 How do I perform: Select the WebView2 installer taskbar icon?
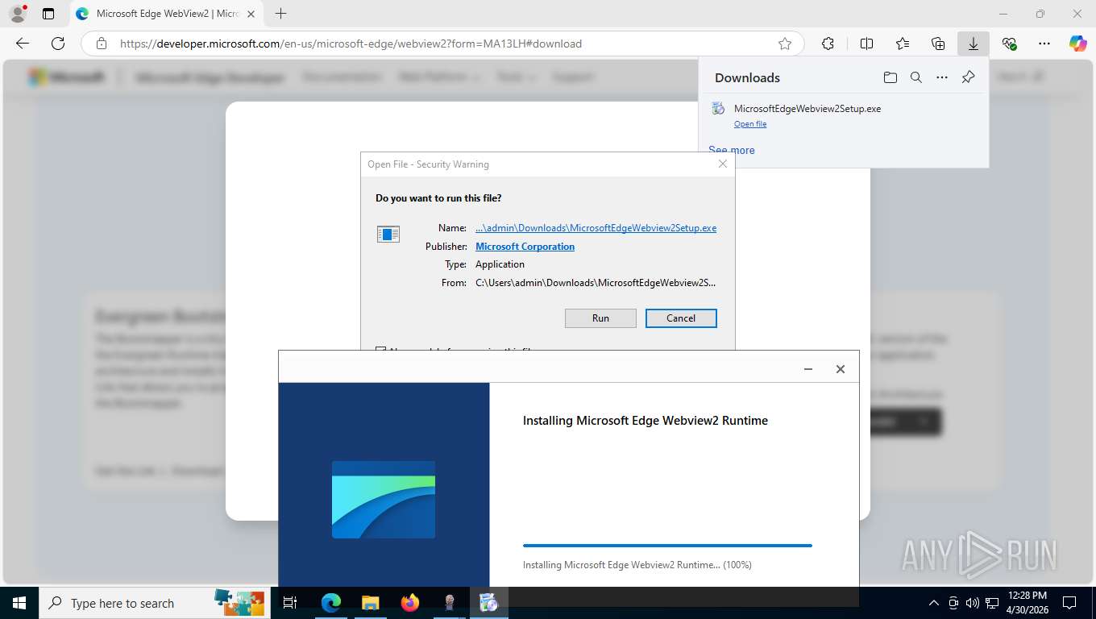[x=488, y=603]
